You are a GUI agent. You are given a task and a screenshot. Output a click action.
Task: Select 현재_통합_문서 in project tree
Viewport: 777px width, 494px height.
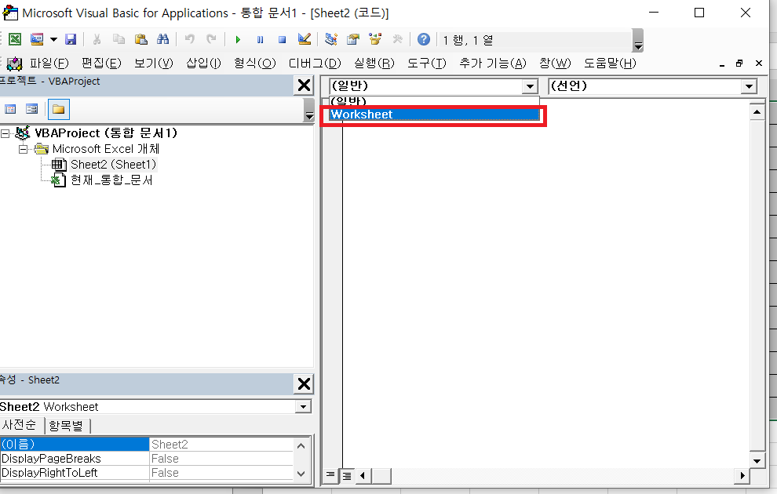111,180
